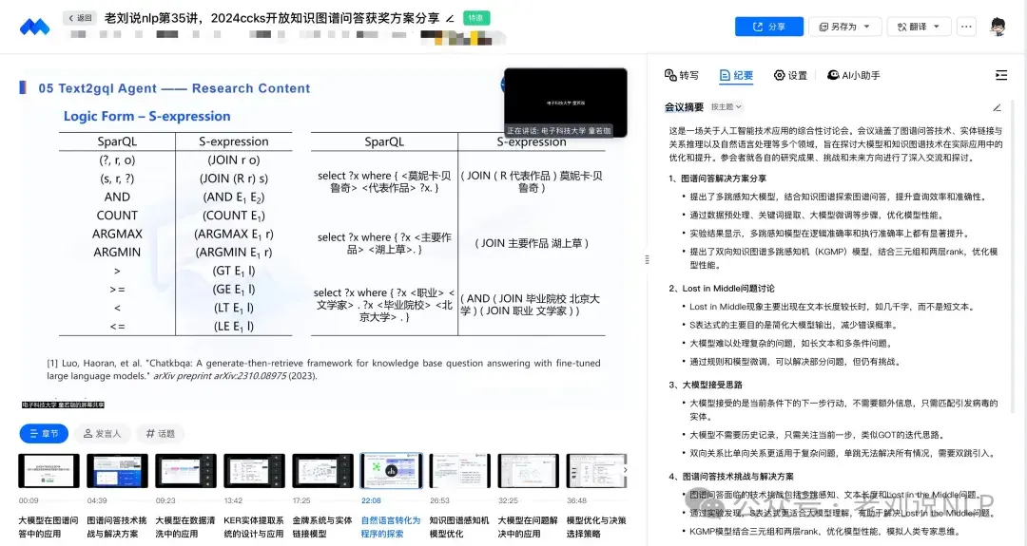1027x546 pixels.
Task: Edit the 会议摘要 with pencil icon
Action: coord(997,107)
